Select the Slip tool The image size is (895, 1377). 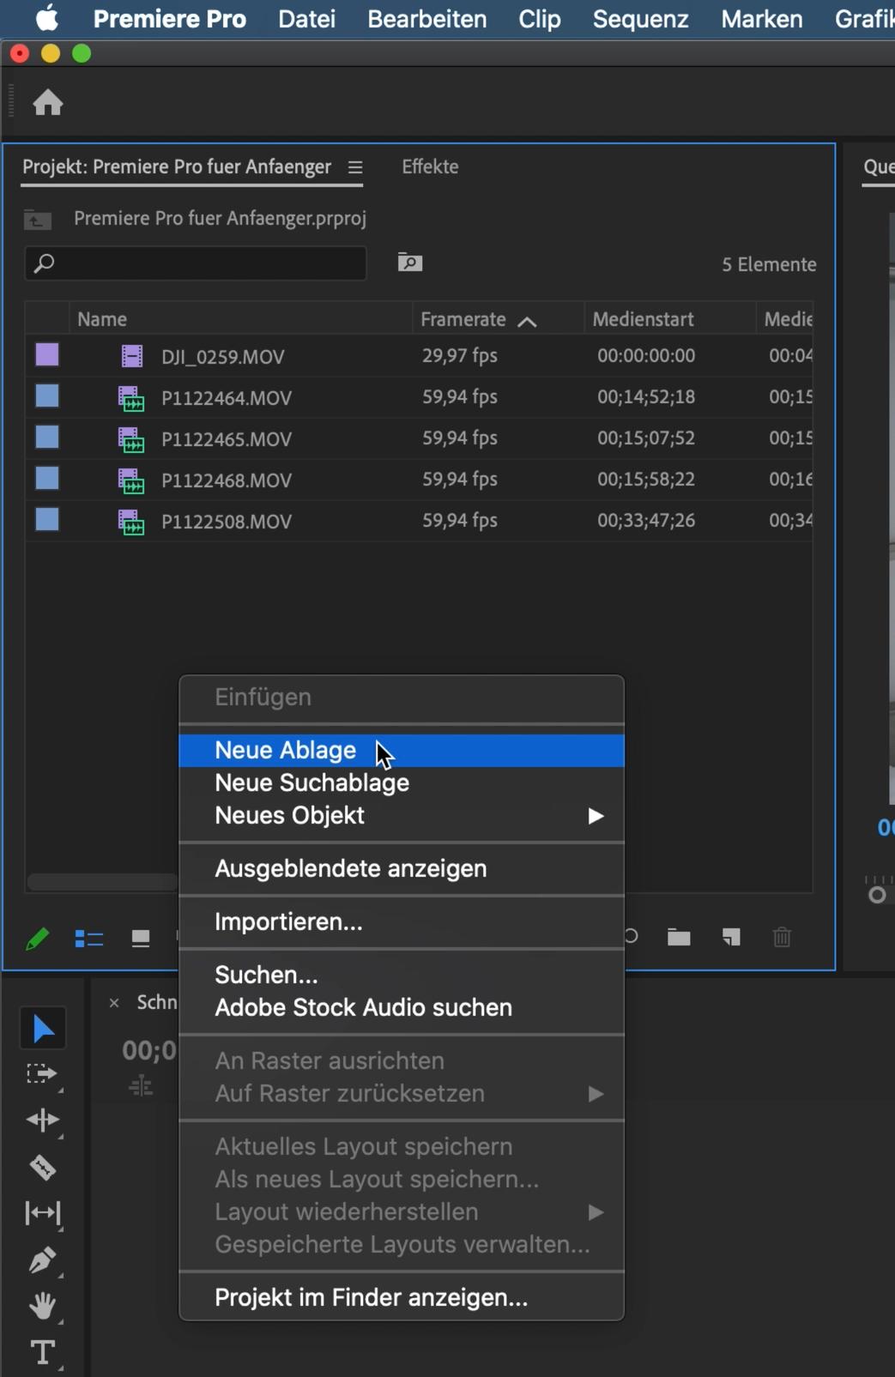[42, 1213]
